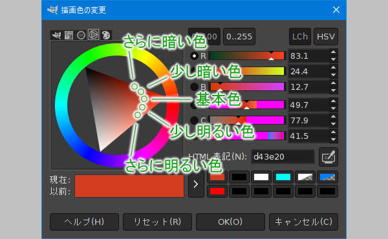Switch color model to HSV
The image size is (388, 239).
click(x=326, y=37)
